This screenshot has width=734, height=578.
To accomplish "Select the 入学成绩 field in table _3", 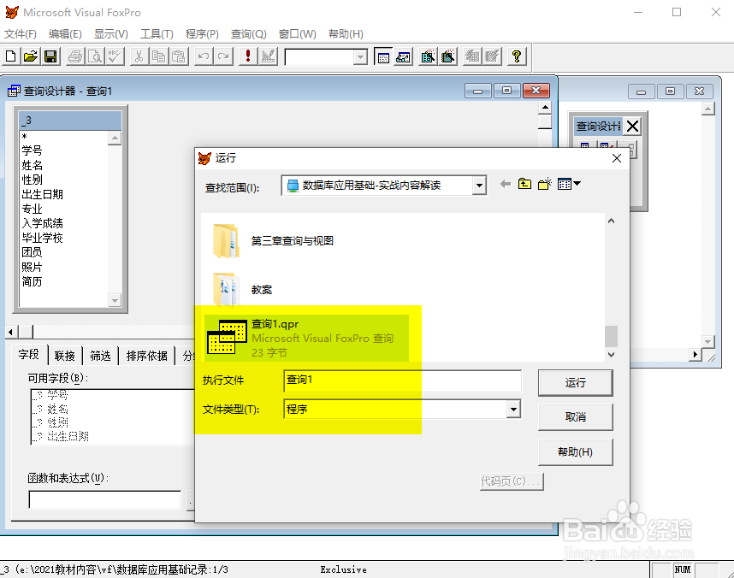I will [42, 223].
